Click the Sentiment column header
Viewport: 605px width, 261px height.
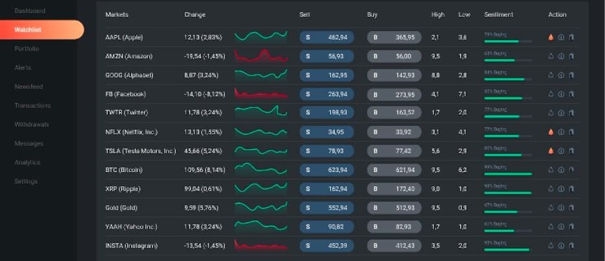499,15
